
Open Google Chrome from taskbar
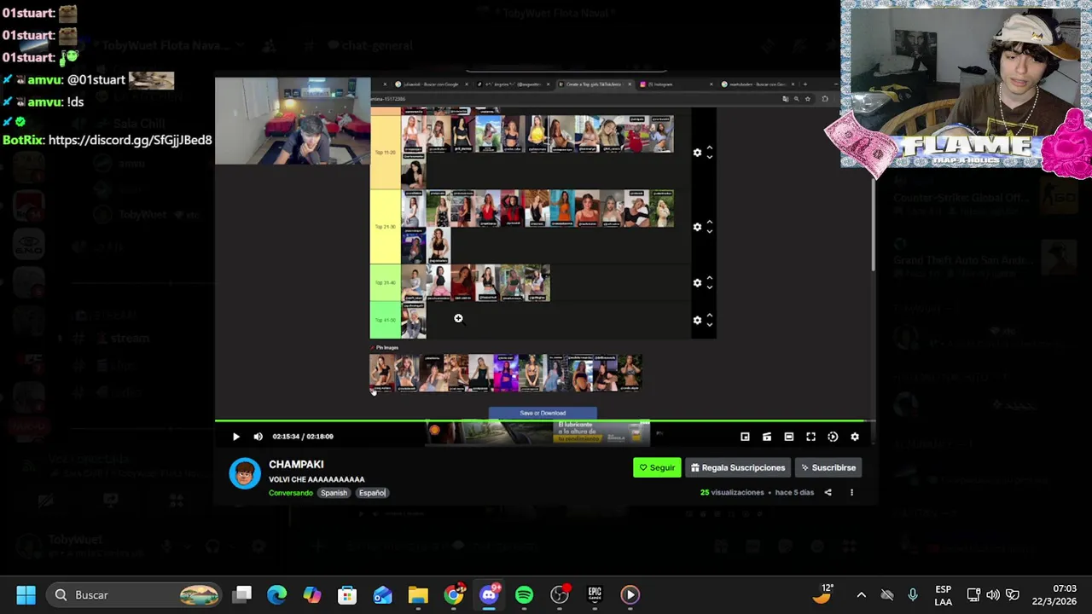[x=454, y=594]
